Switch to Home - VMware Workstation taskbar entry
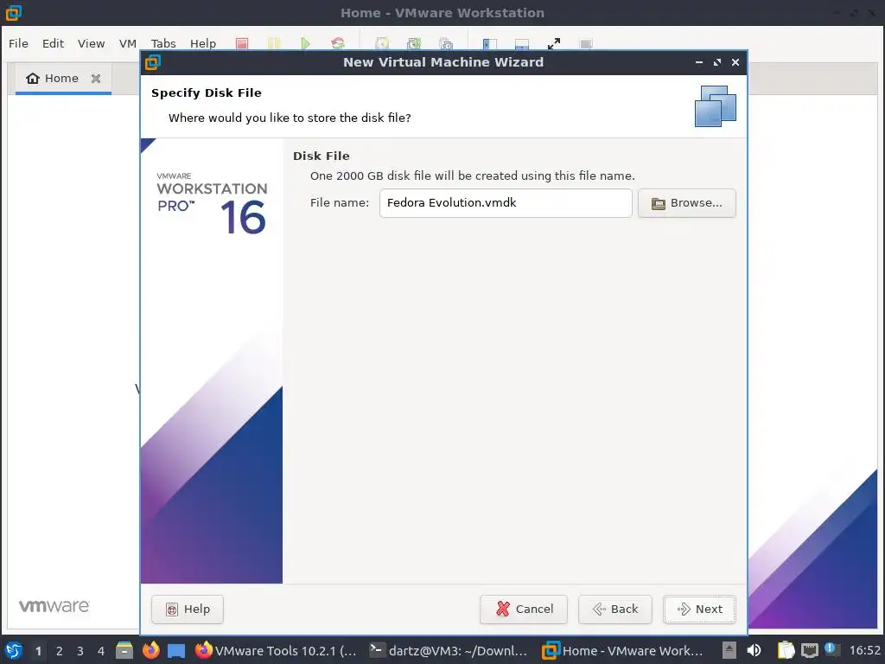This screenshot has height=664, width=885. [x=622, y=650]
